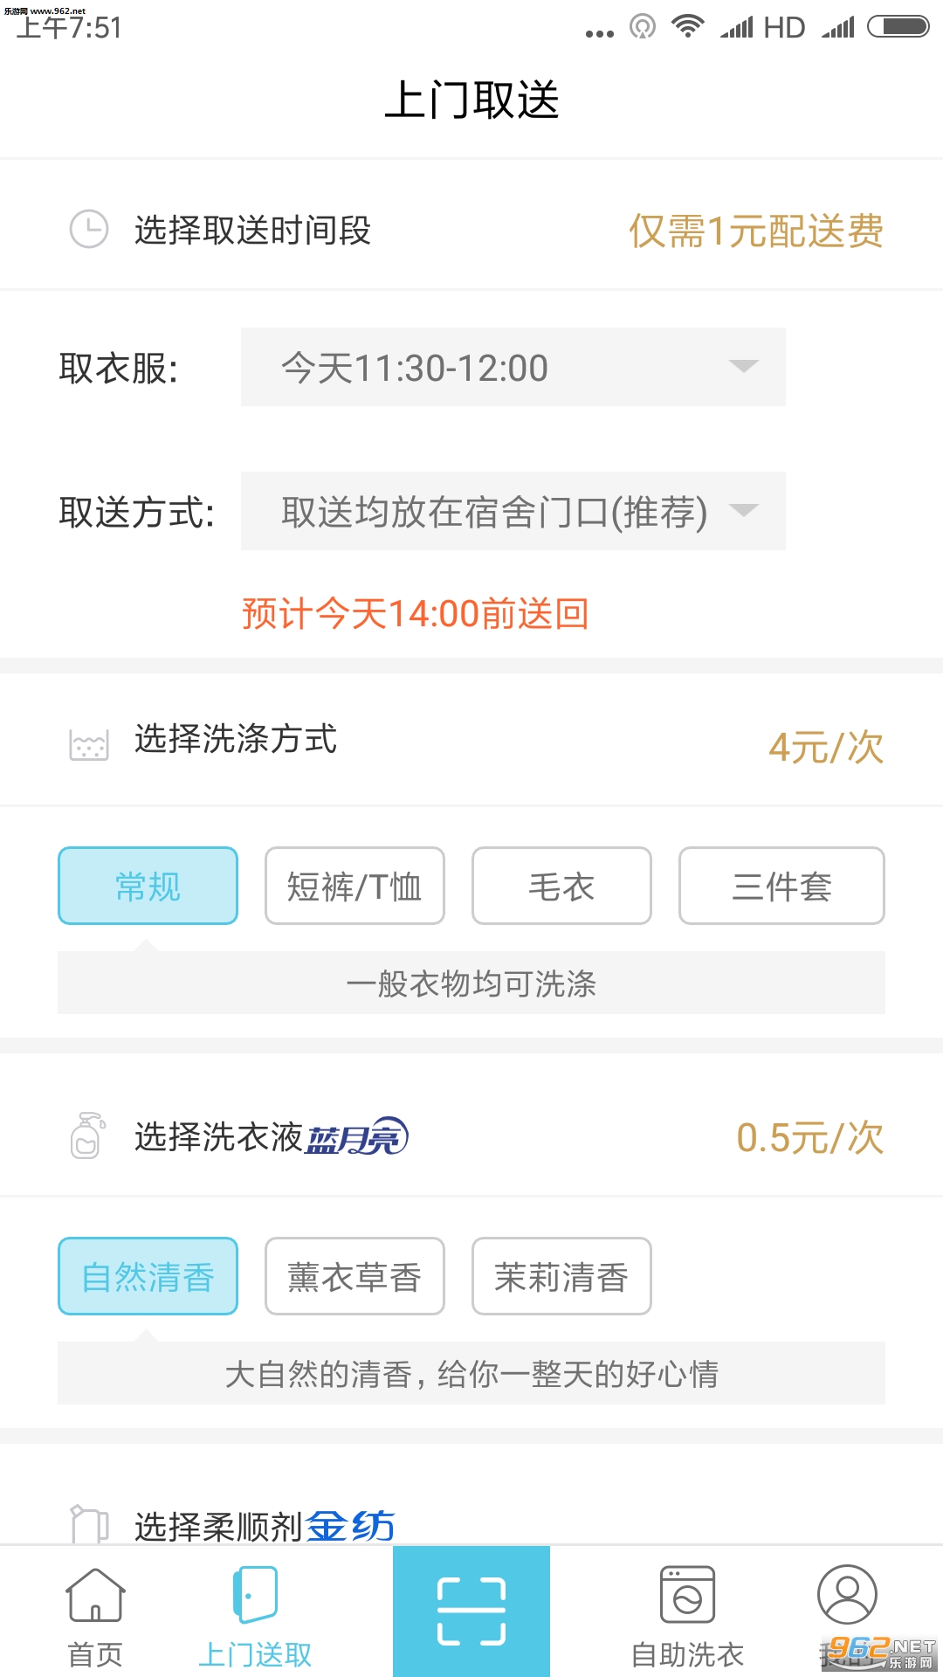Open the profile icon in bottom bar
943x1677 pixels.
tap(846, 1597)
